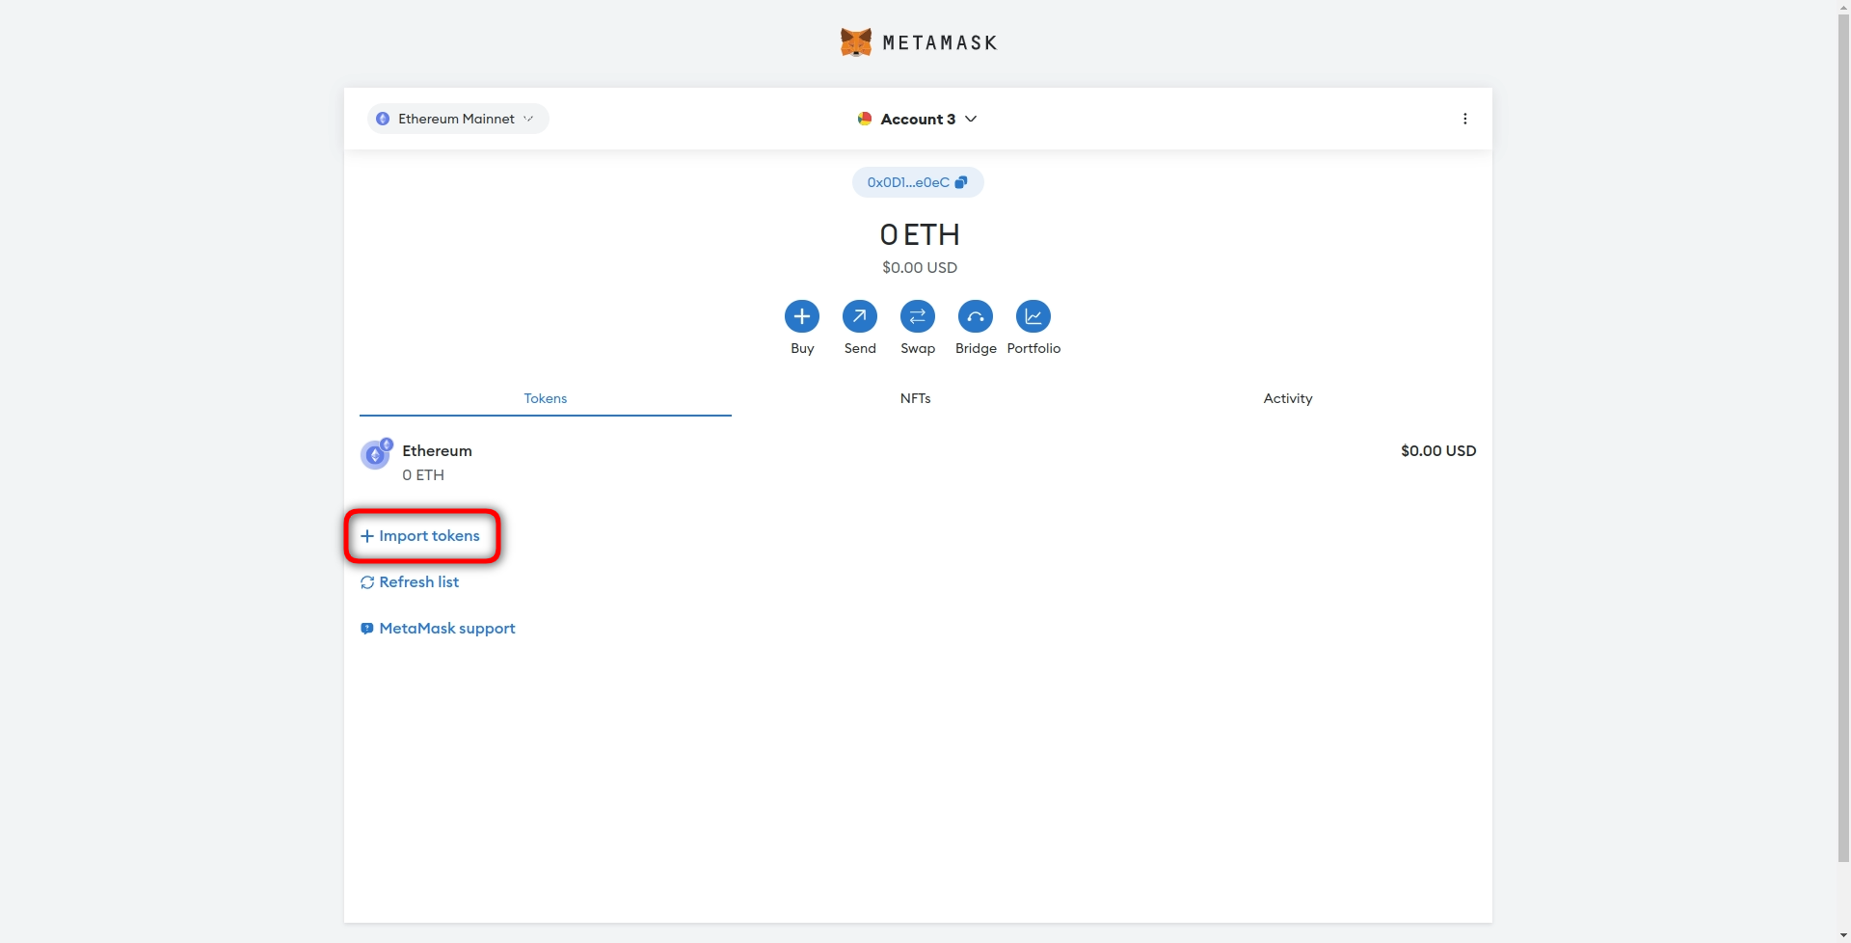The height and width of the screenshot is (943, 1851).
Task: Click the Ethereum network icon in selector
Action: [383, 119]
